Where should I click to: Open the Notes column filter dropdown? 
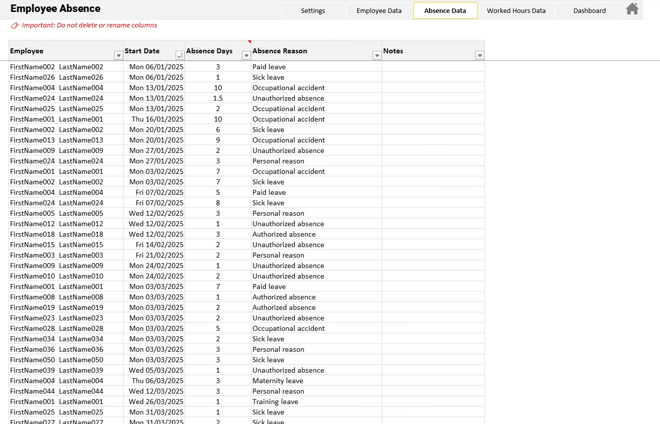coord(479,55)
